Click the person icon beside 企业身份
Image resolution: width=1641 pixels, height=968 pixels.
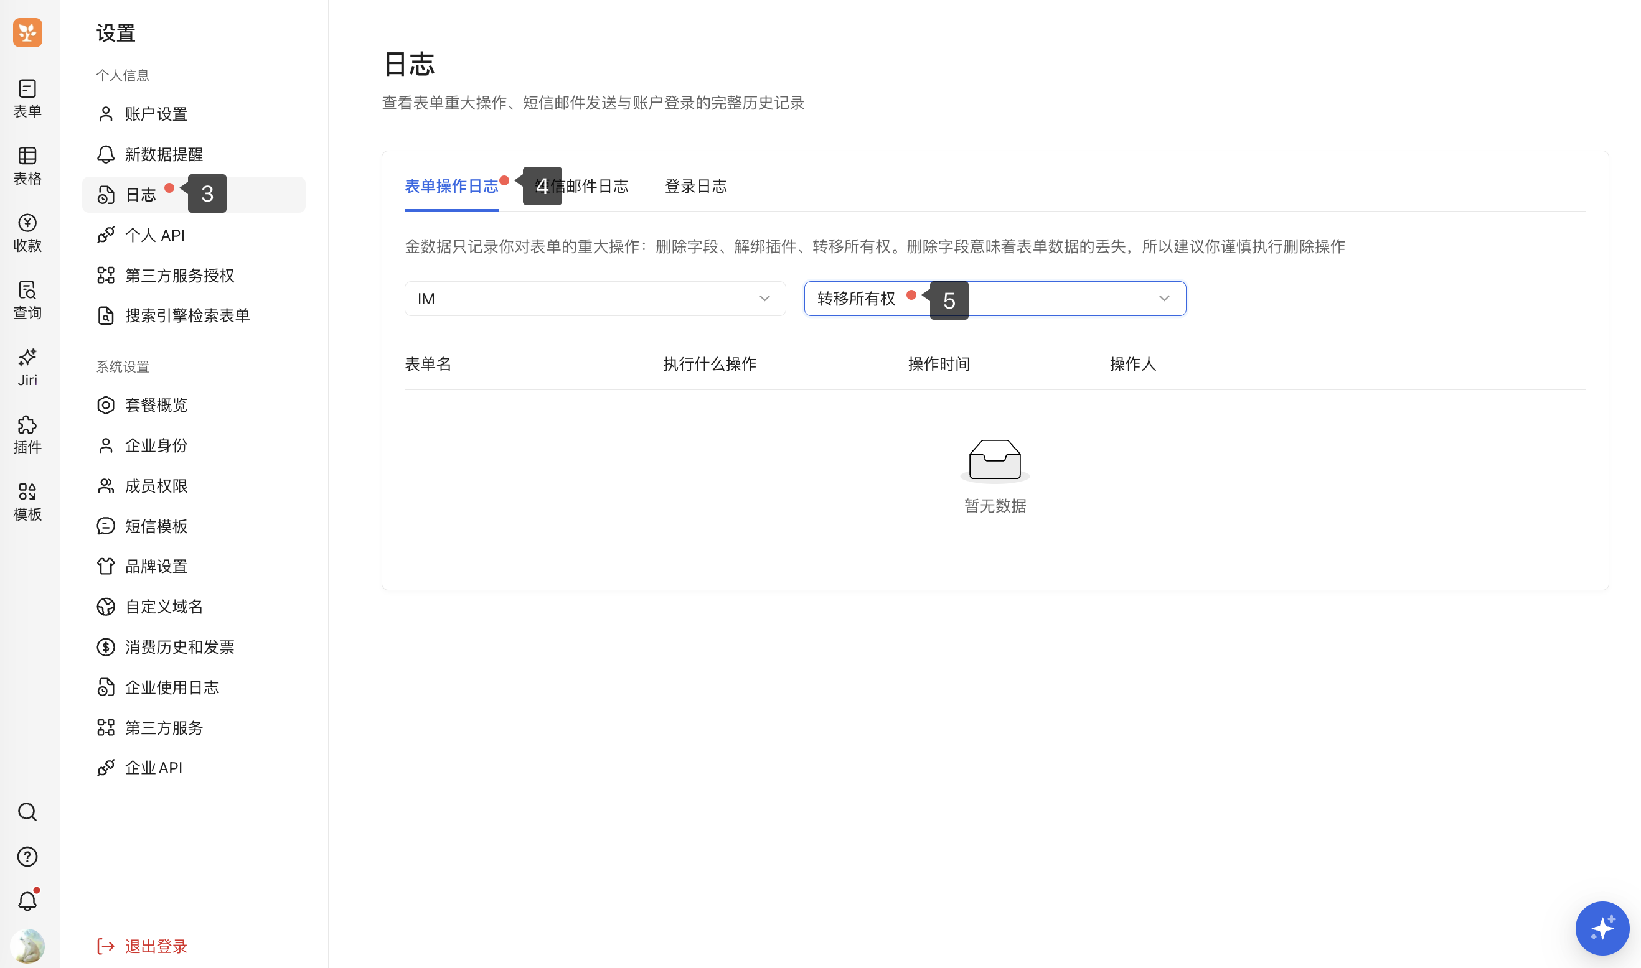(106, 445)
